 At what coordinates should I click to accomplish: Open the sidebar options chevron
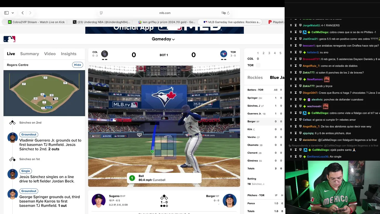(12, 13)
